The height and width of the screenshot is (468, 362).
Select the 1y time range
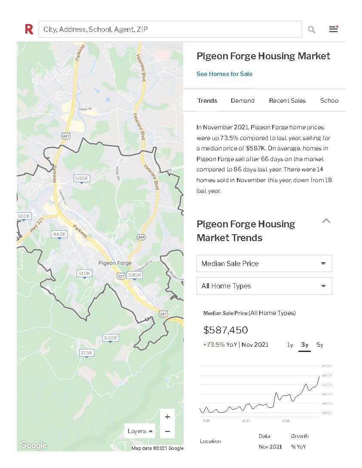click(x=290, y=345)
